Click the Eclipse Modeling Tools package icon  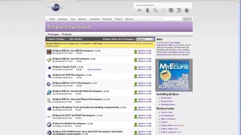tap(49, 108)
